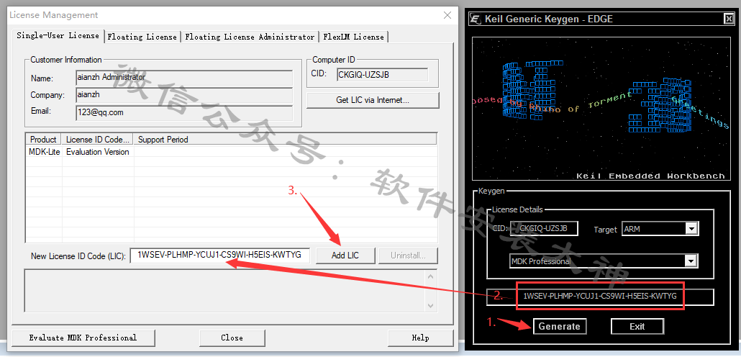Click the Close button in License Management
This screenshot has height=357, width=741.
point(232,338)
